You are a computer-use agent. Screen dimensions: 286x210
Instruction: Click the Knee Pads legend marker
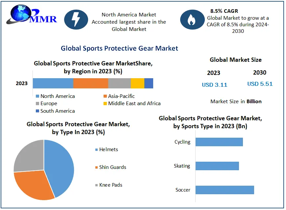click(x=96, y=185)
